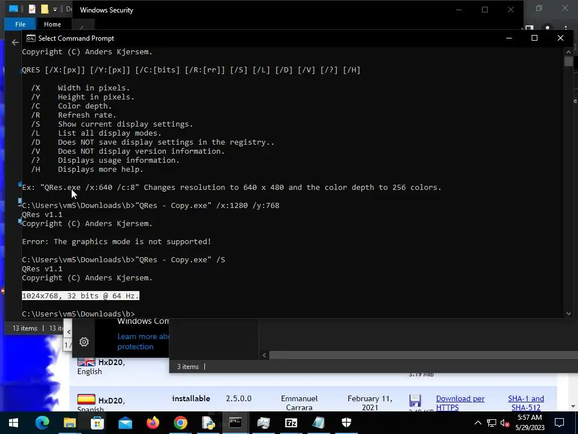Click the Command Prompt scroll-down arrow

pyautogui.click(x=568, y=313)
